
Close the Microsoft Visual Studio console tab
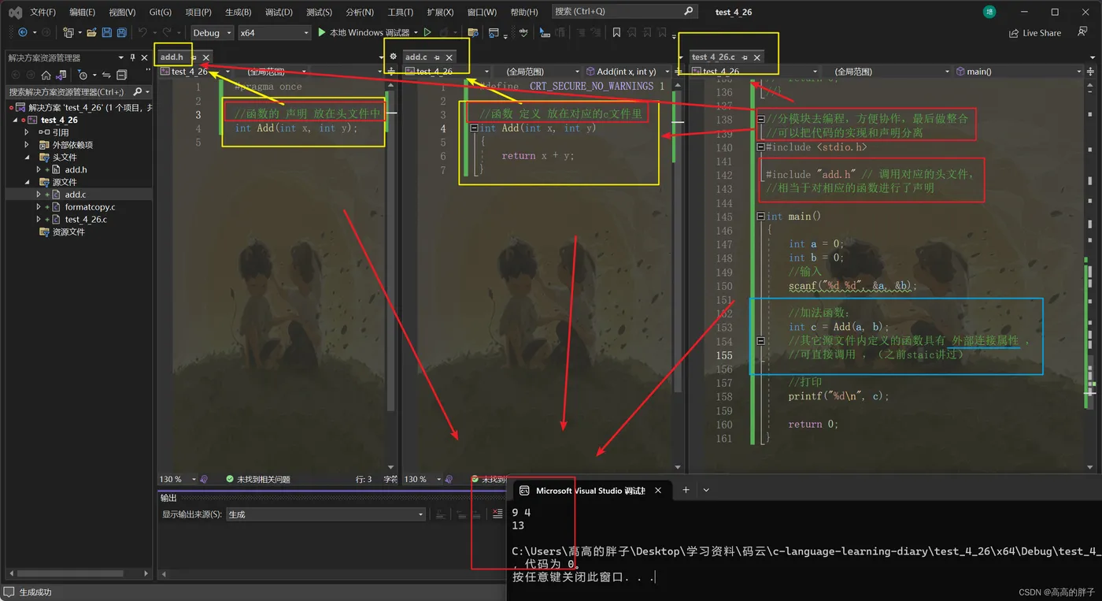coord(658,490)
